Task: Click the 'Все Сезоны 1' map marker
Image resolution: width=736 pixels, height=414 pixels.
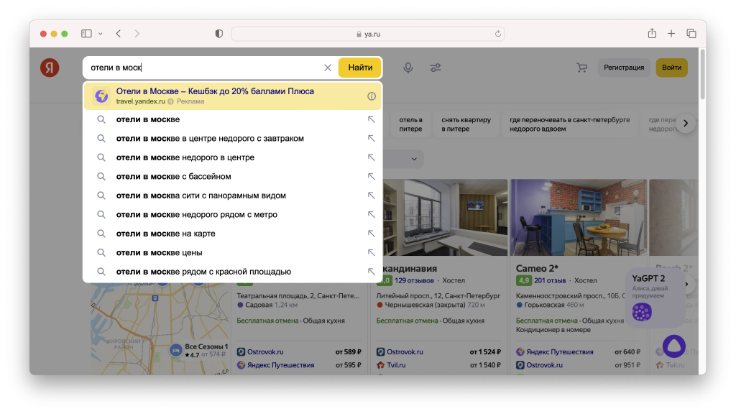Action: (175, 350)
